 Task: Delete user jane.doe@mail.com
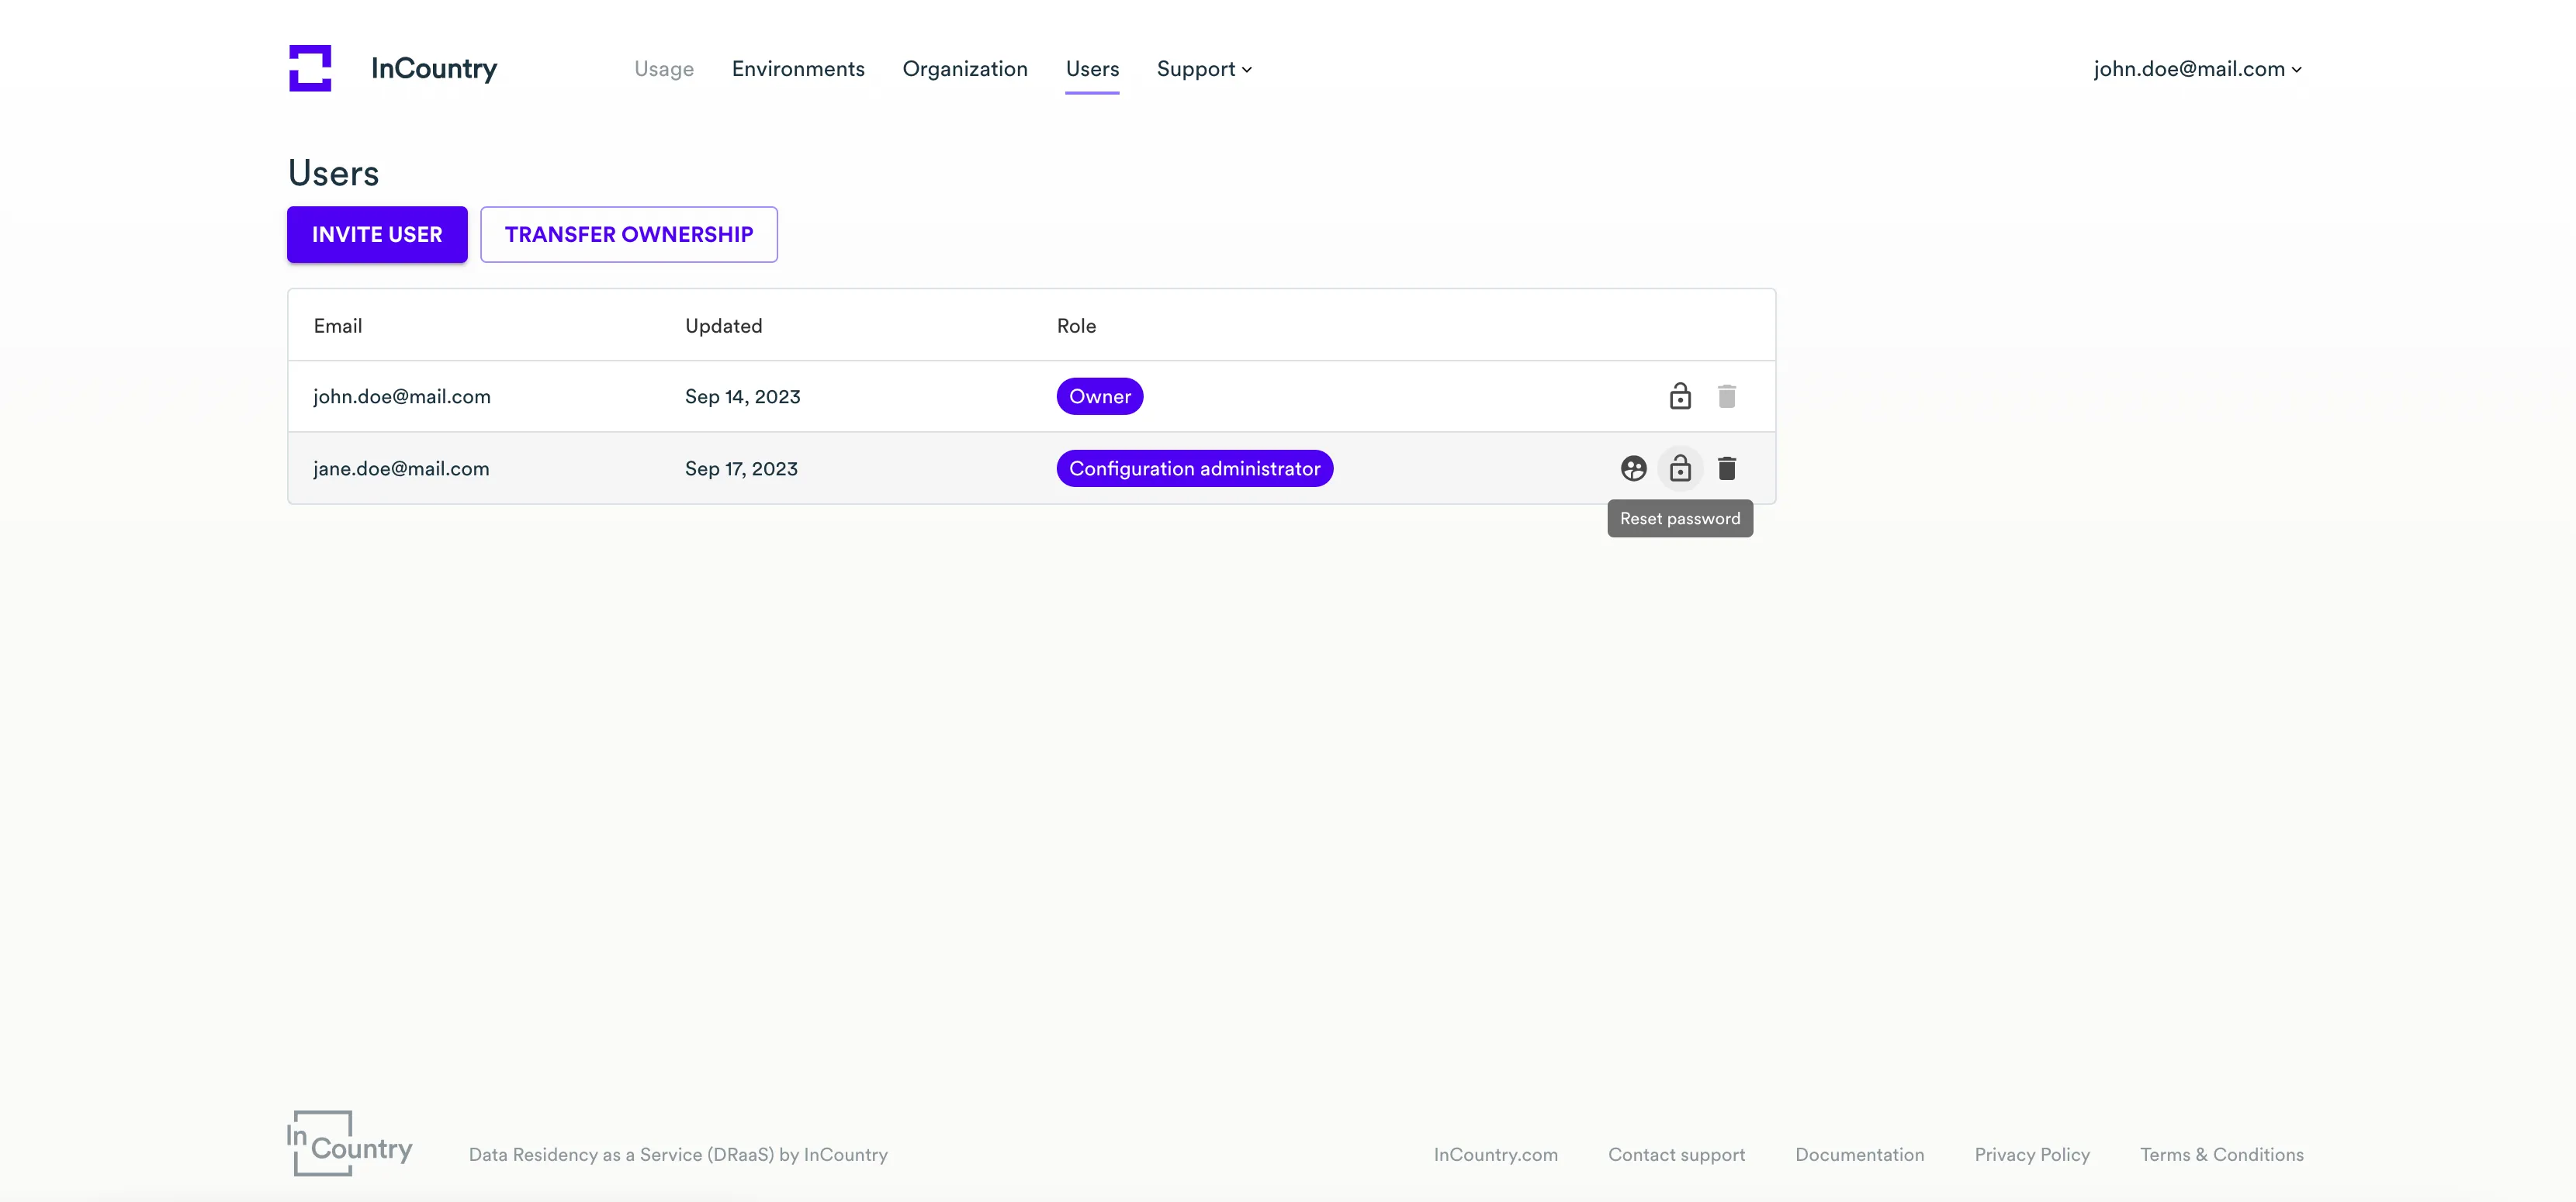pos(1727,468)
